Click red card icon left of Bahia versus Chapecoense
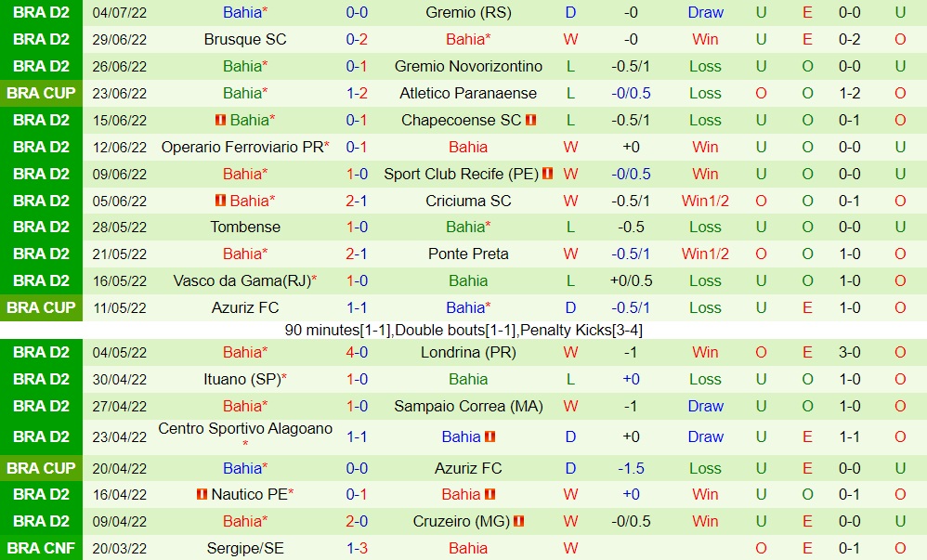This screenshot has width=927, height=560. pos(220,121)
